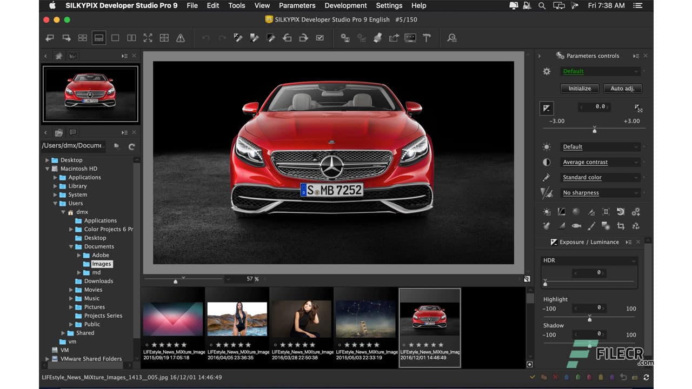
Task: Click the printer icon in the toolbar
Action: (x=377, y=38)
